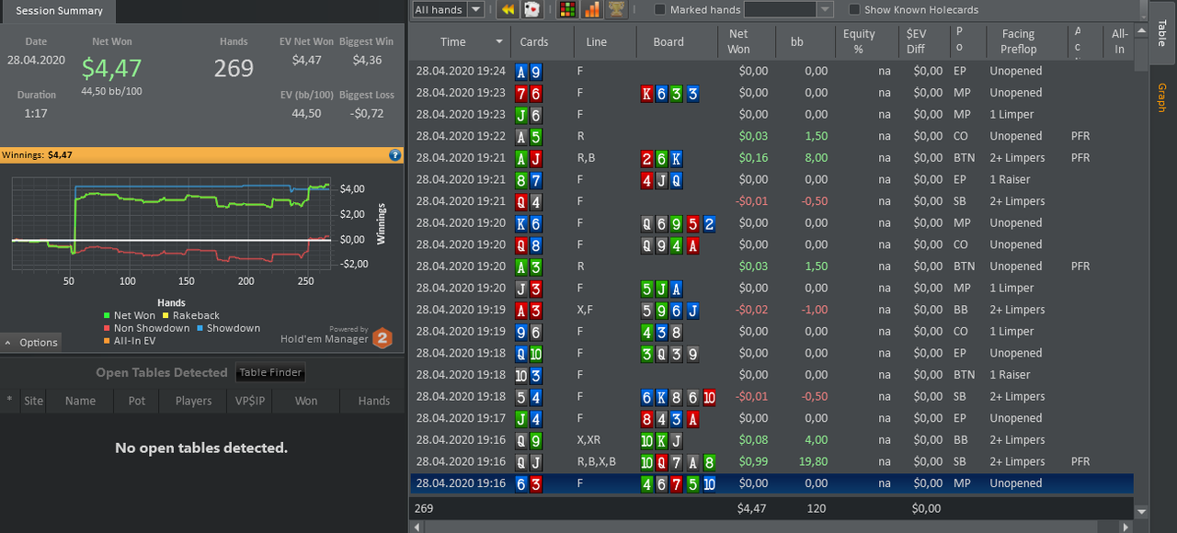Click Net Won green legend swatch
This screenshot has height=533, width=1177.
[107, 315]
